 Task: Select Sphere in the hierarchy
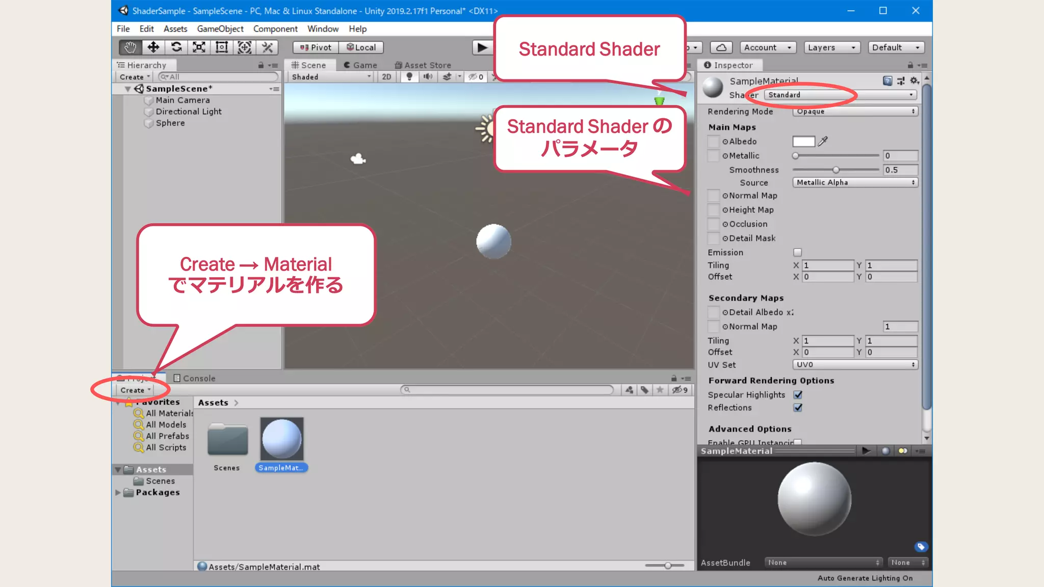coord(170,123)
